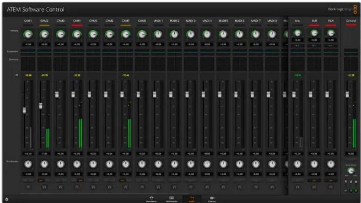
Task: Solo MADI 2 with its headphone icon
Action: (174, 187)
